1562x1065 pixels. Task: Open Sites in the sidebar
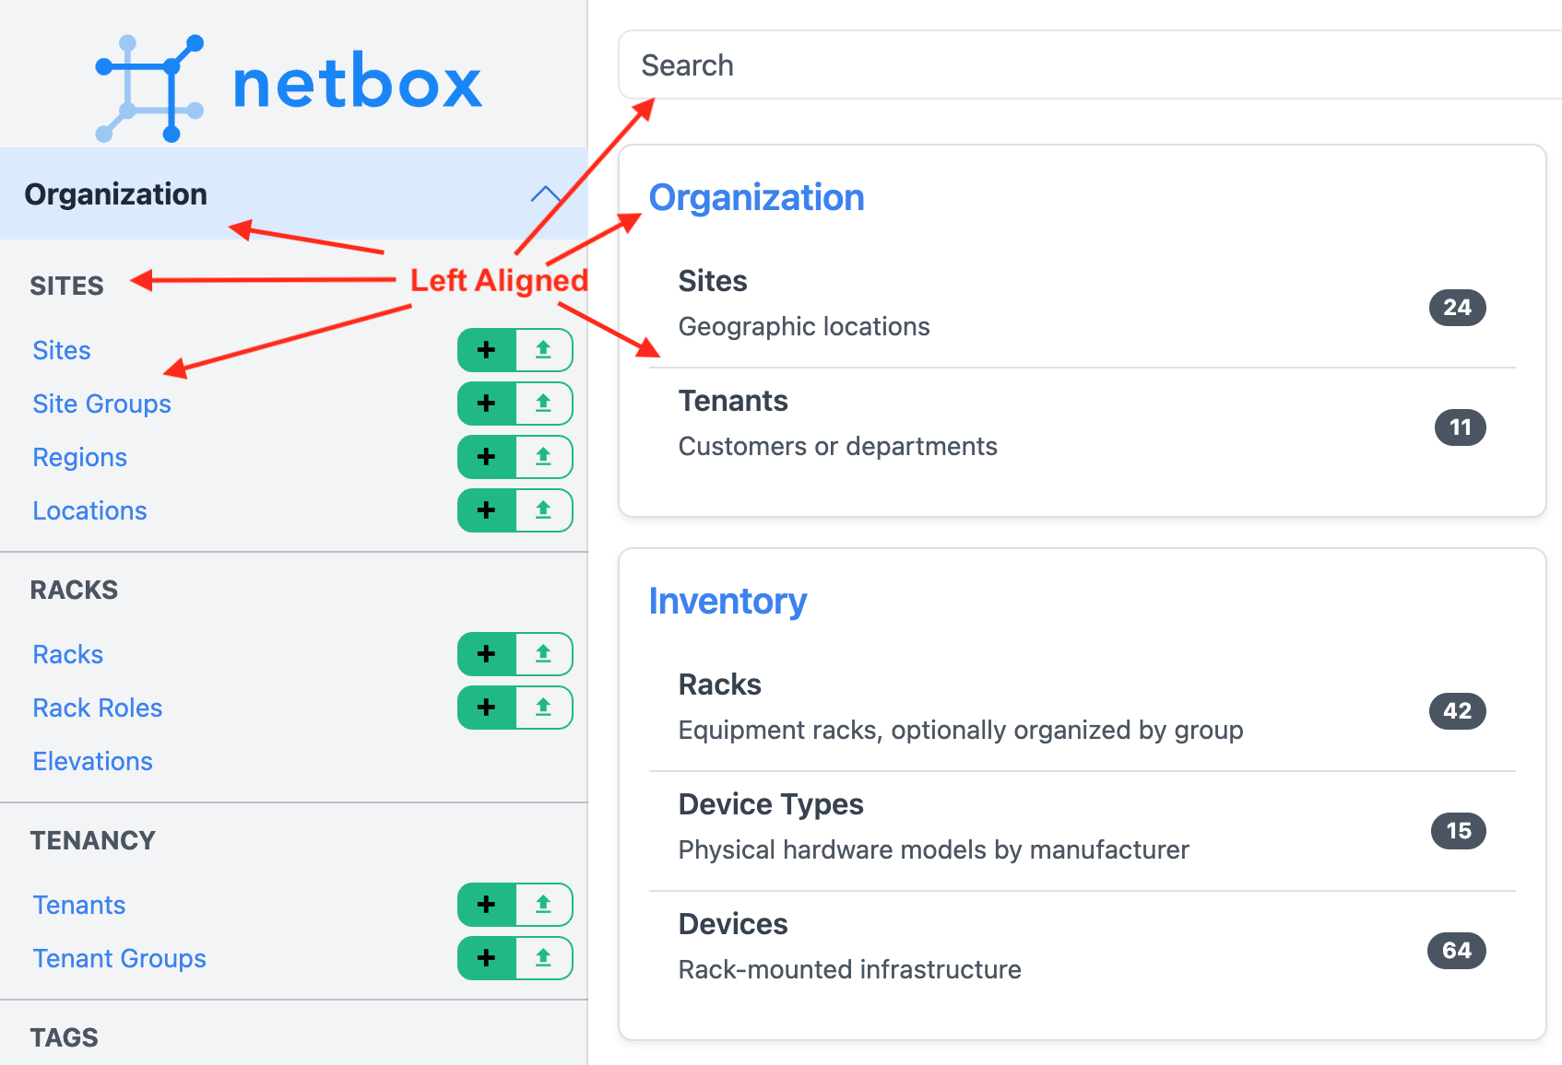[62, 350]
